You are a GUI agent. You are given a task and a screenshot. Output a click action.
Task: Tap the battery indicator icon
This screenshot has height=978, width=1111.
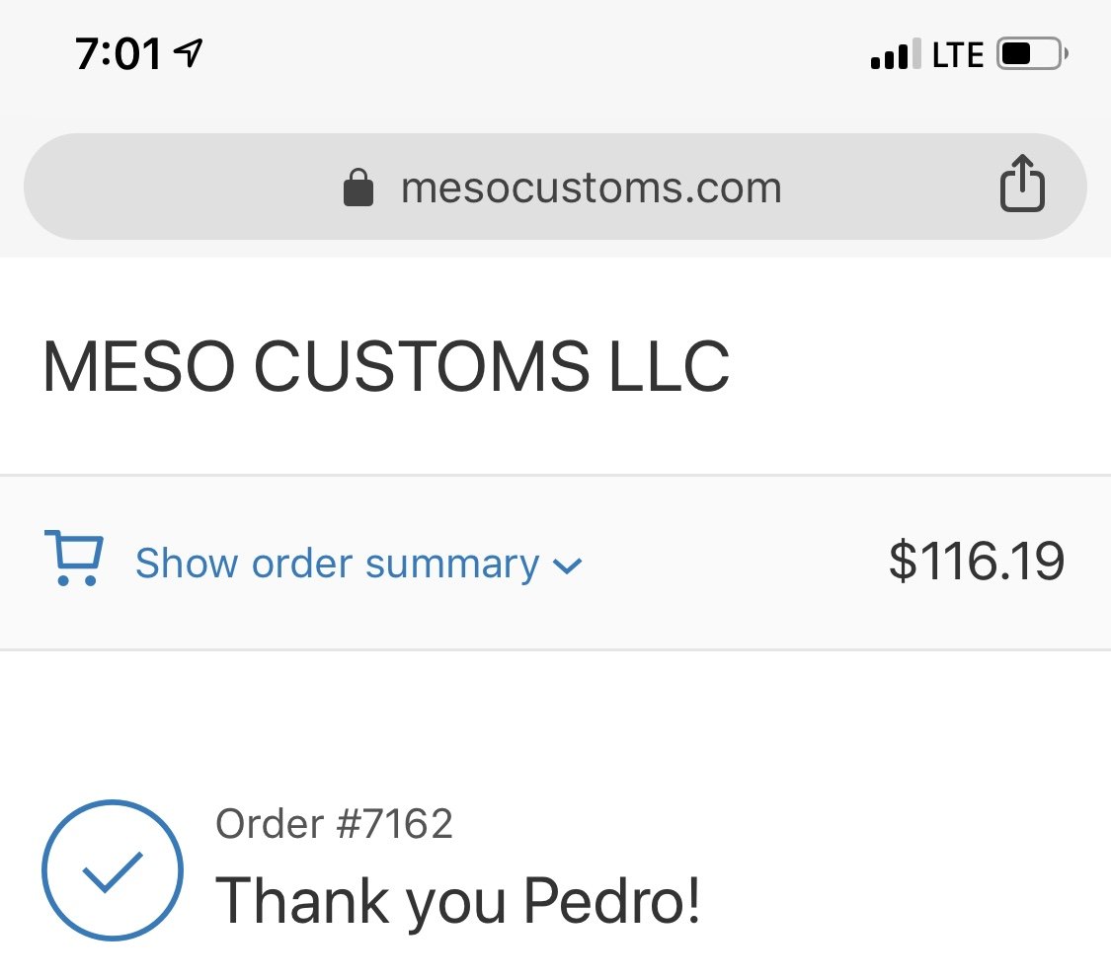click(1032, 54)
